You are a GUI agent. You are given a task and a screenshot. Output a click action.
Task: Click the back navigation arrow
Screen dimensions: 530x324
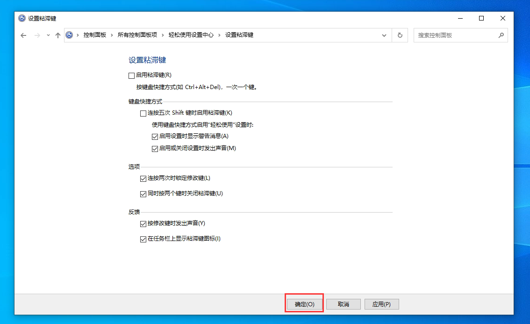[23, 35]
